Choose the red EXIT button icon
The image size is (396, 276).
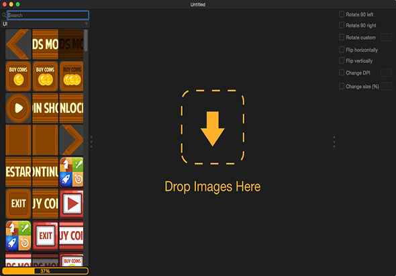coord(45,236)
